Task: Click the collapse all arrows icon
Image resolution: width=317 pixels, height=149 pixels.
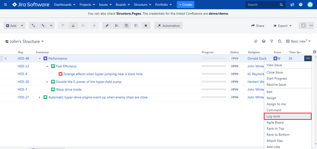Action: point(43,26)
